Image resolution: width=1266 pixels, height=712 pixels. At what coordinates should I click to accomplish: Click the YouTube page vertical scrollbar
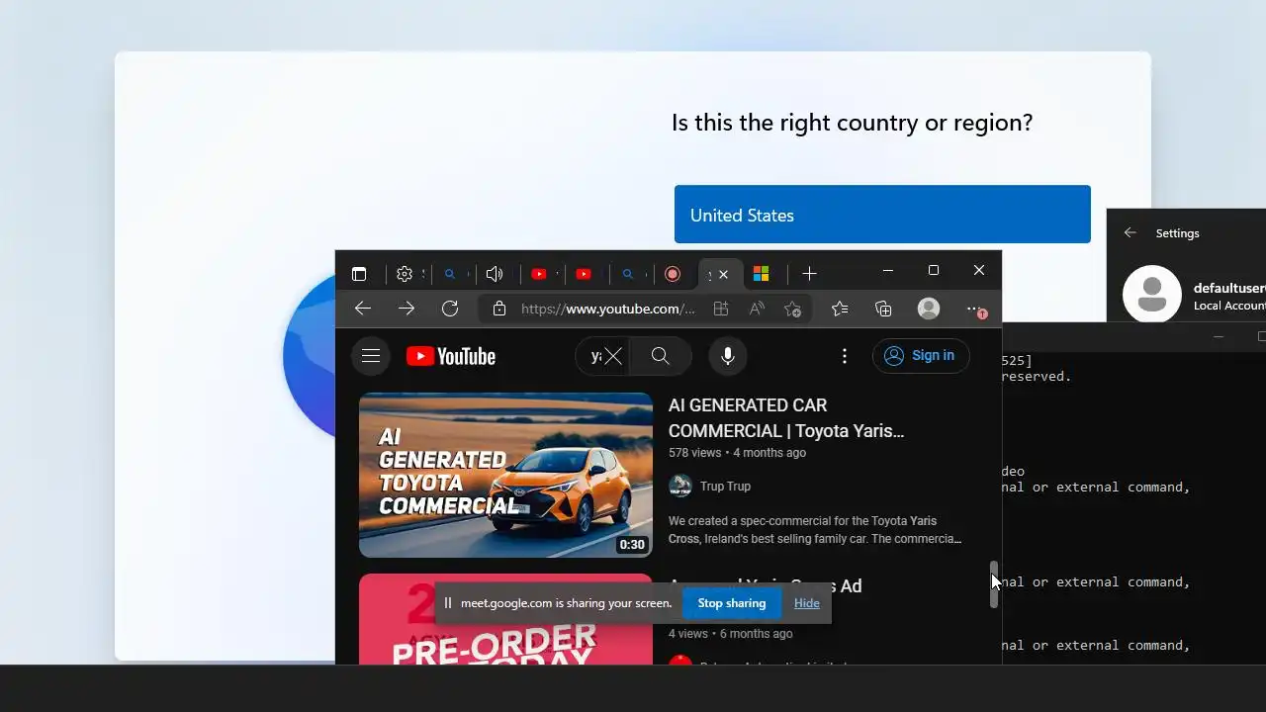[x=995, y=583]
